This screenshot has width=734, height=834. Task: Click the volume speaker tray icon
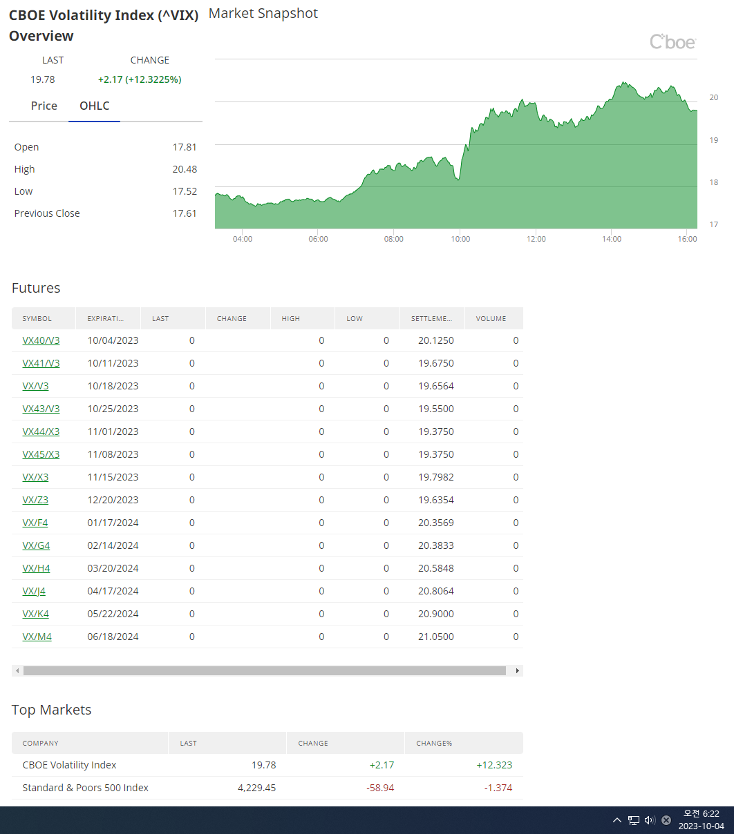650,820
